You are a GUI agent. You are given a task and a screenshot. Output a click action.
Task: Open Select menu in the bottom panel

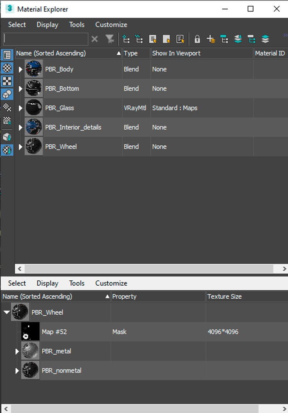click(x=17, y=283)
